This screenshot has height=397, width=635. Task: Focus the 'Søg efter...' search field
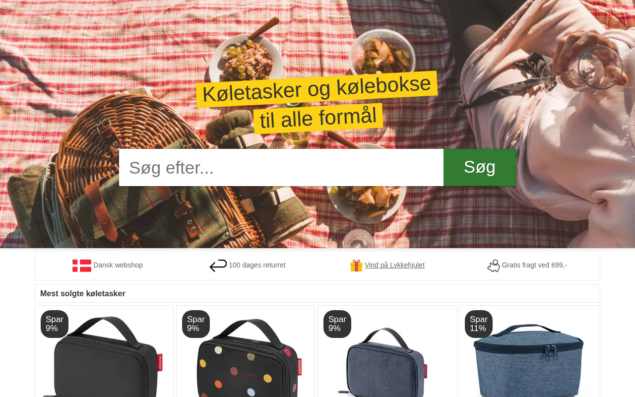[281, 167]
